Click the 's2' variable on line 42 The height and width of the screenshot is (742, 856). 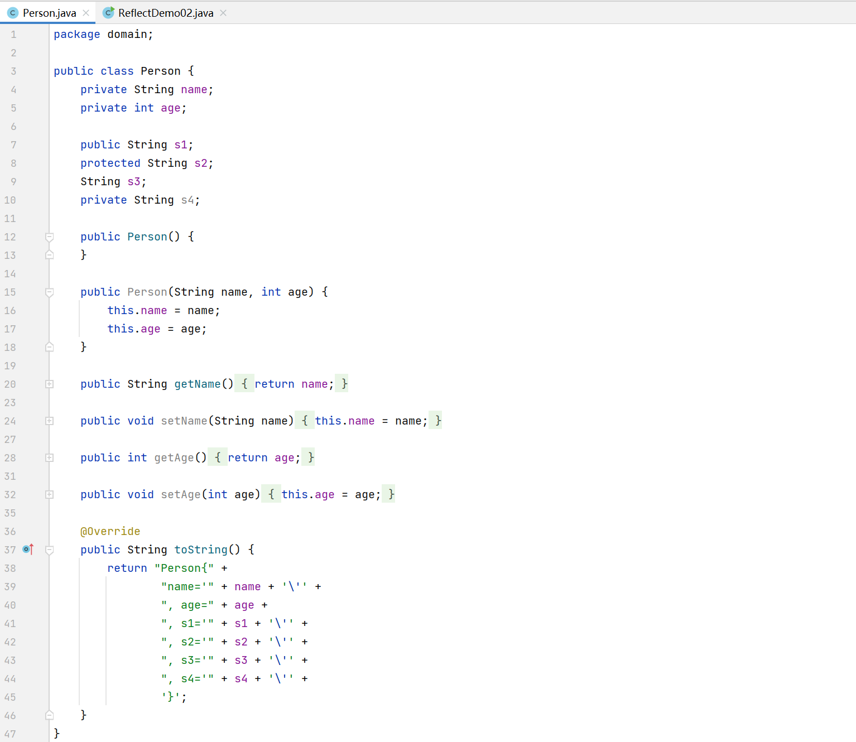click(x=241, y=642)
